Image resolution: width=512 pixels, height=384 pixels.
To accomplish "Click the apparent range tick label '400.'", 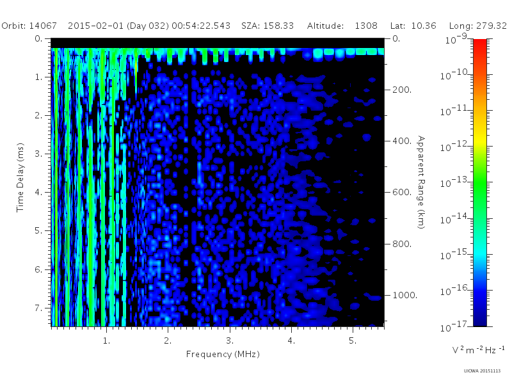I will click(402, 141).
